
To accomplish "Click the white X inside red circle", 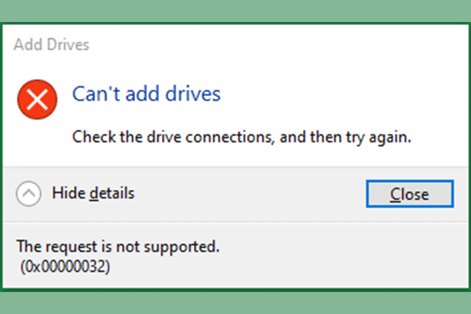I will 38,100.
